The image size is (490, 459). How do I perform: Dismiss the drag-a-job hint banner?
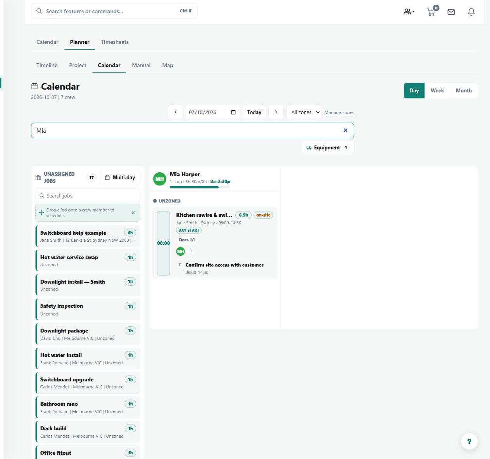[x=133, y=213]
